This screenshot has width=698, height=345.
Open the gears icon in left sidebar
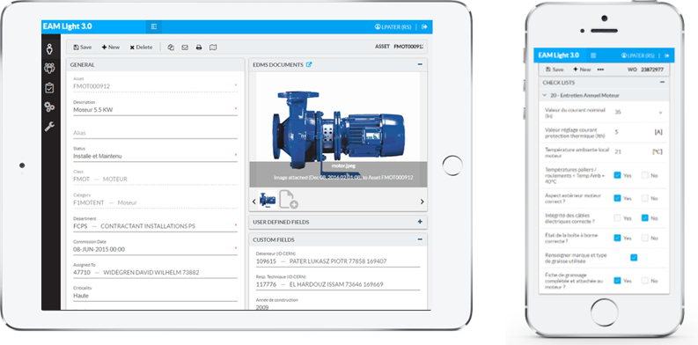pyautogui.click(x=49, y=106)
